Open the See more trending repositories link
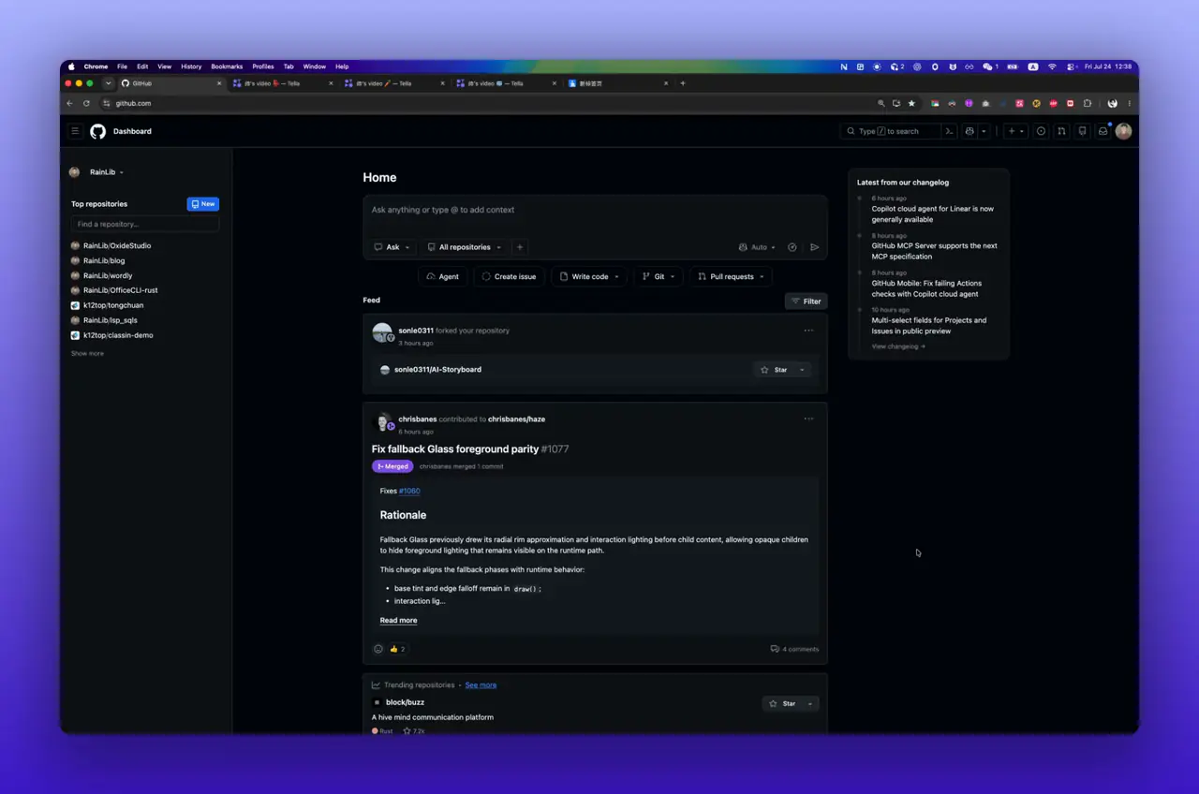 481,685
